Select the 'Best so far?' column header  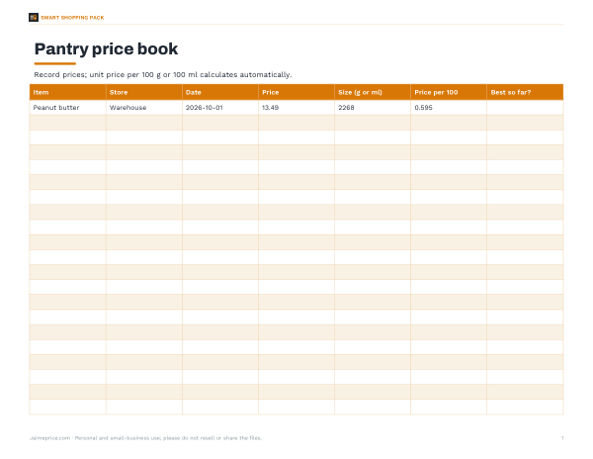tap(525, 92)
